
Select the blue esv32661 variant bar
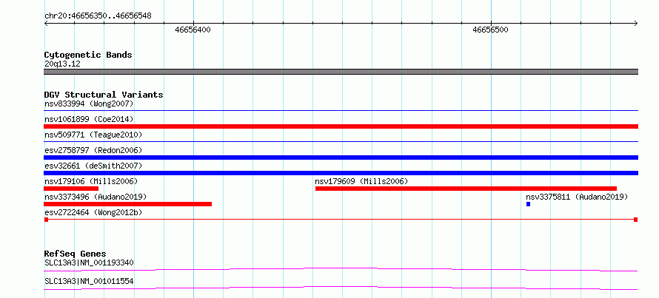(341, 173)
